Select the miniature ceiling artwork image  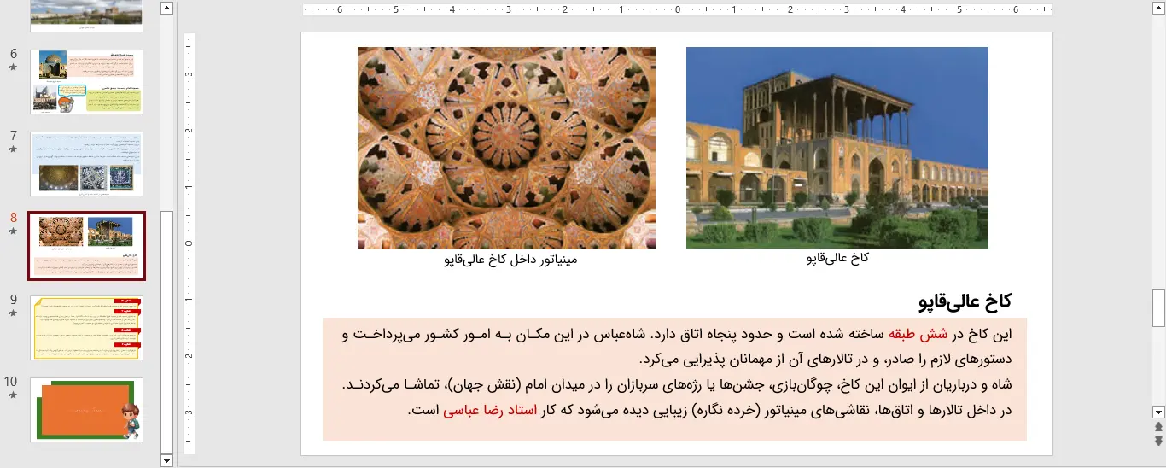tap(506, 147)
